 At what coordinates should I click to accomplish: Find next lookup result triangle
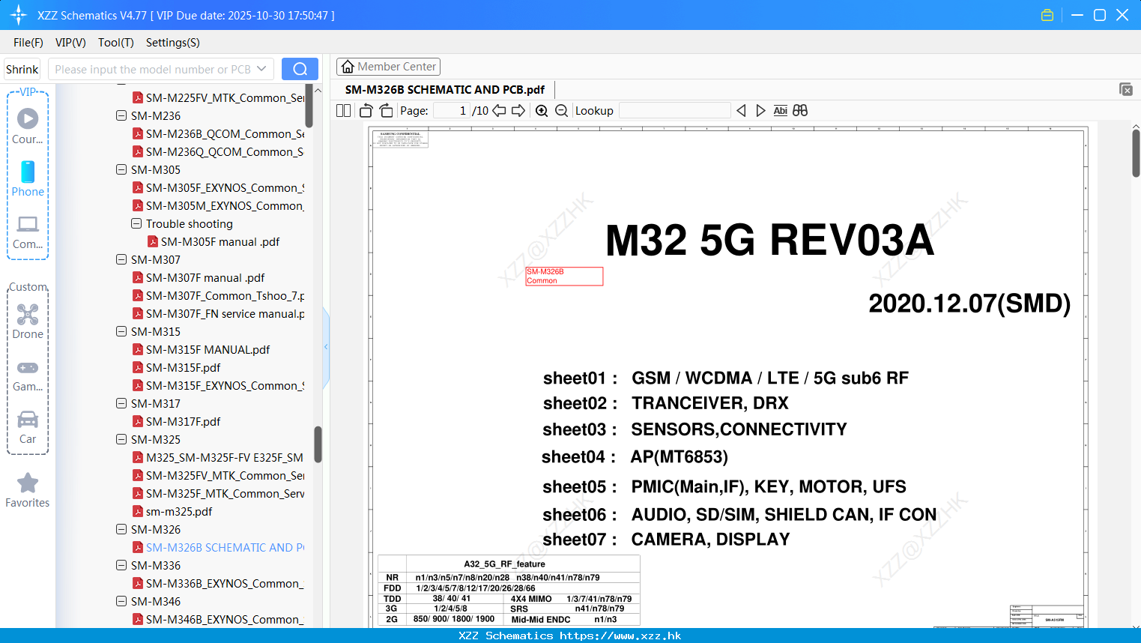760,111
